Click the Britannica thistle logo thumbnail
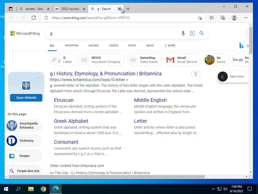 (26, 86)
